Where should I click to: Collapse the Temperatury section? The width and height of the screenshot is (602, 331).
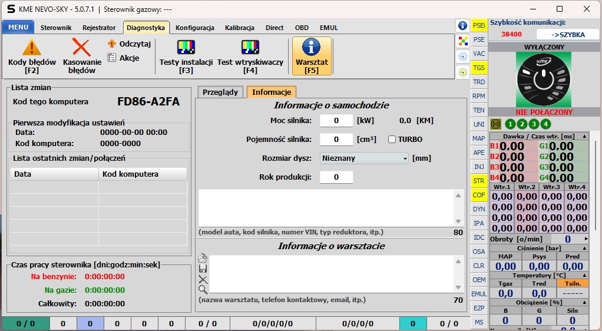point(584,275)
